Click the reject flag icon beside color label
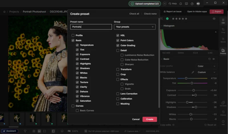The width and height of the screenshot is (228, 134). 161,19
